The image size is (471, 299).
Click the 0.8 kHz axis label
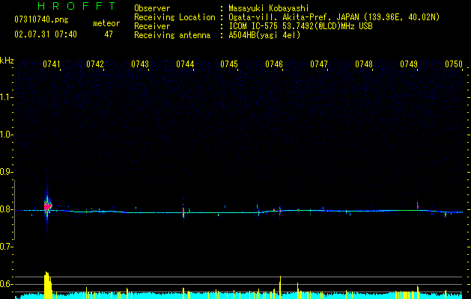(x=5, y=209)
